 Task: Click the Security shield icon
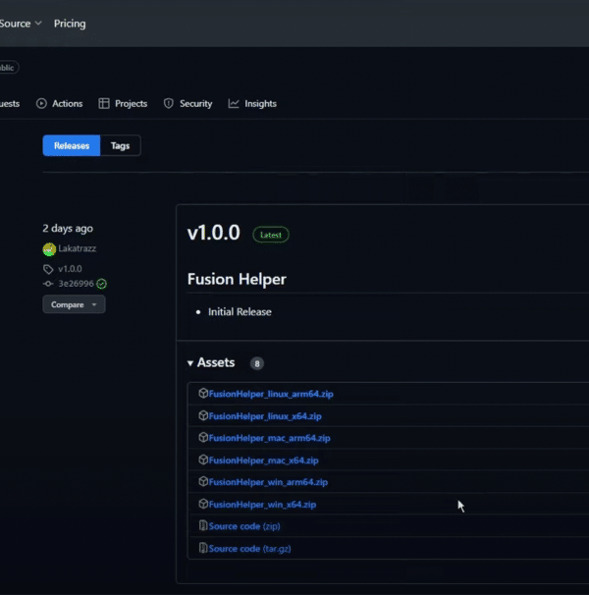169,104
